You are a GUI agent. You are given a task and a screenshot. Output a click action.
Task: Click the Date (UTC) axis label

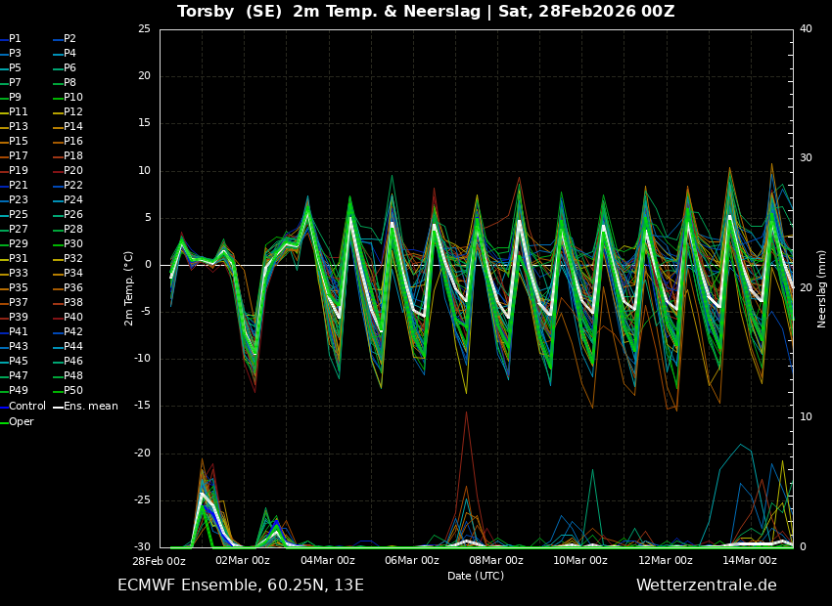tap(476, 576)
